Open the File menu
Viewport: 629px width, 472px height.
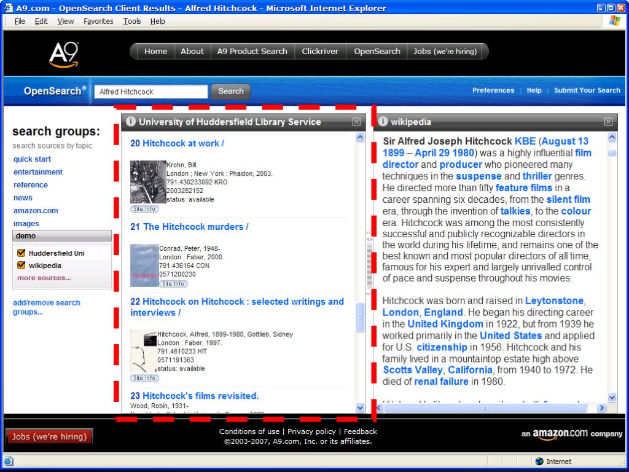coord(20,22)
